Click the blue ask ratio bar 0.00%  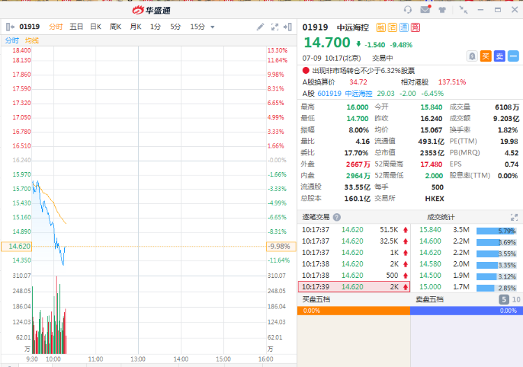[x=467, y=311]
